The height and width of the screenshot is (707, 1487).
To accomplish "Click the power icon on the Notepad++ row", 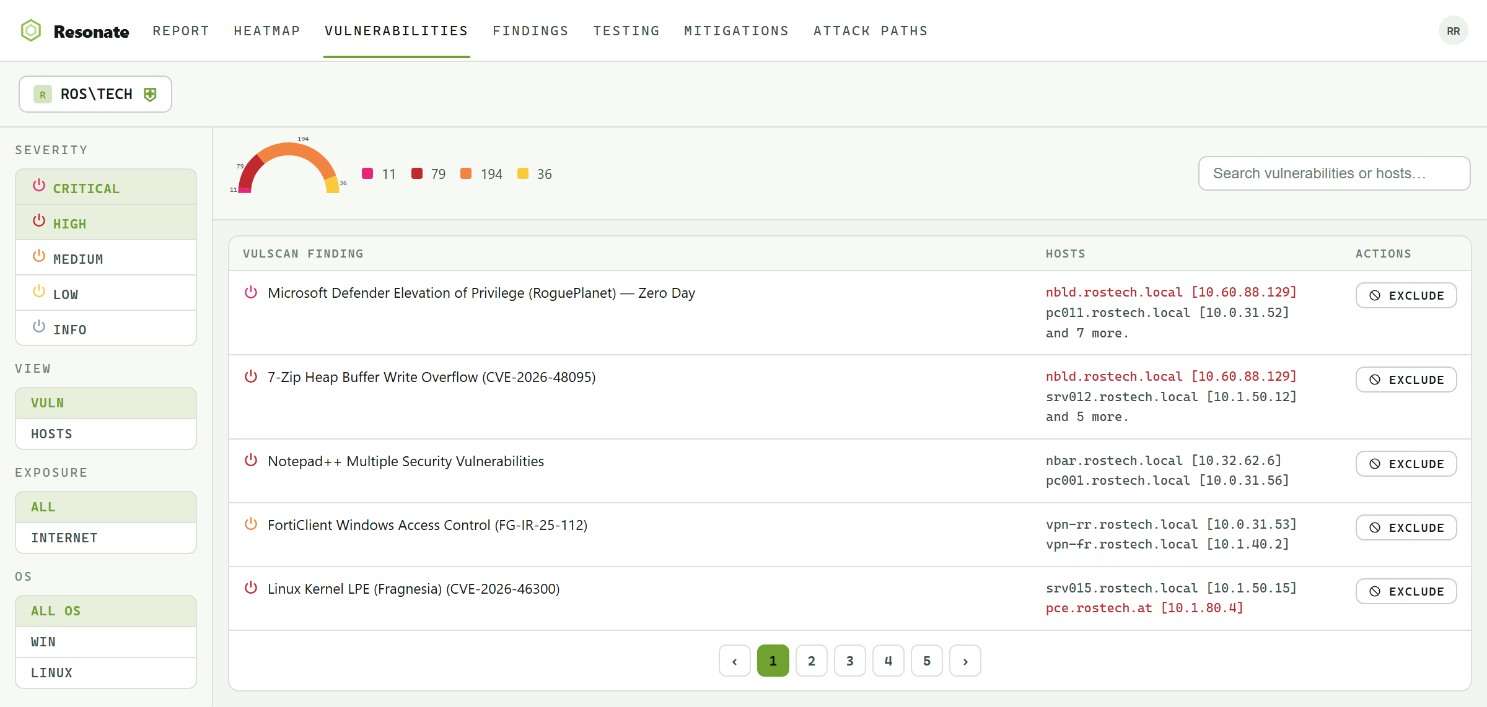I will point(251,461).
